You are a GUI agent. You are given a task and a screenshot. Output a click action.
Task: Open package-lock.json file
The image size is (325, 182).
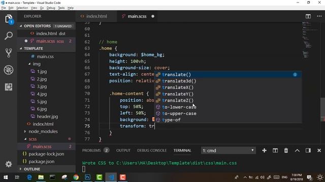point(47,154)
